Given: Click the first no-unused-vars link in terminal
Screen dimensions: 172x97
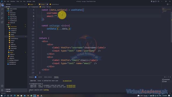Looking at the screenshot, I should [x=67, y=81].
